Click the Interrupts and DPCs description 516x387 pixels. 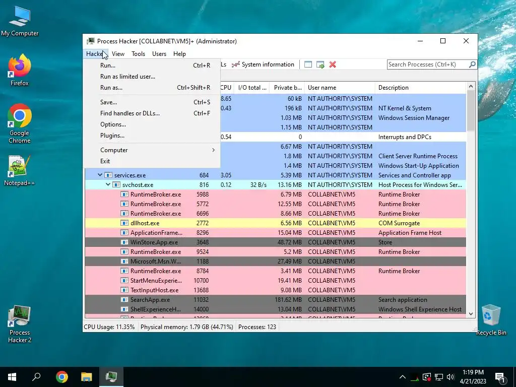(x=405, y=137)
